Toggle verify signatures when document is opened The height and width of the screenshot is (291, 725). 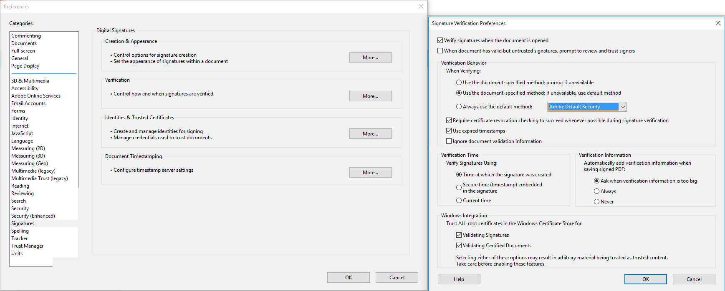pos(440,40)
